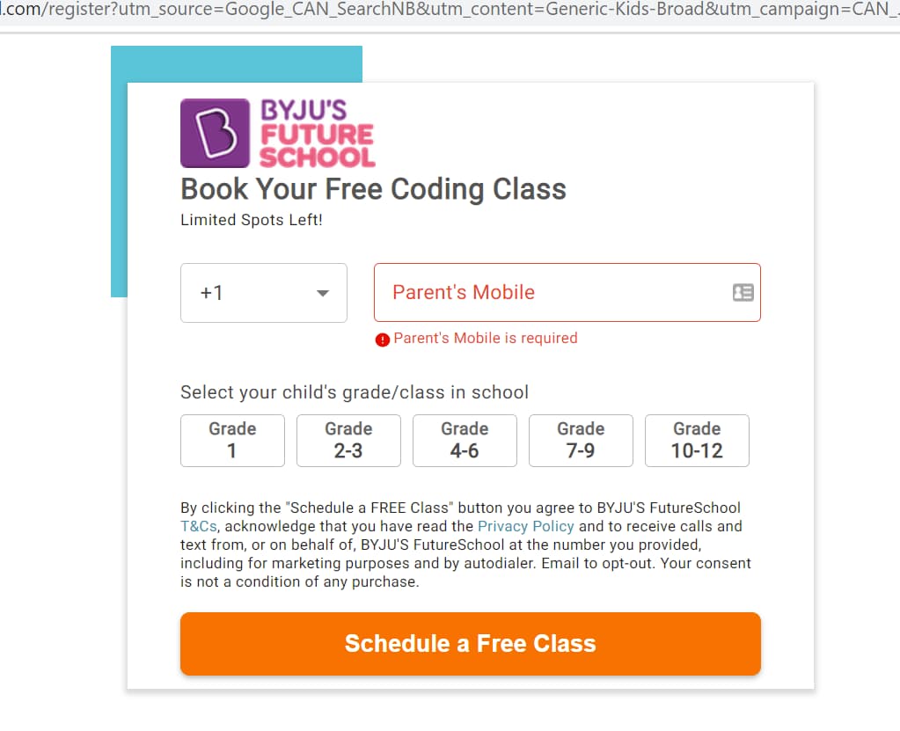900x731 pixels.
Task: Open the Privacy Policy link
Action: click(x=526, y=526)
